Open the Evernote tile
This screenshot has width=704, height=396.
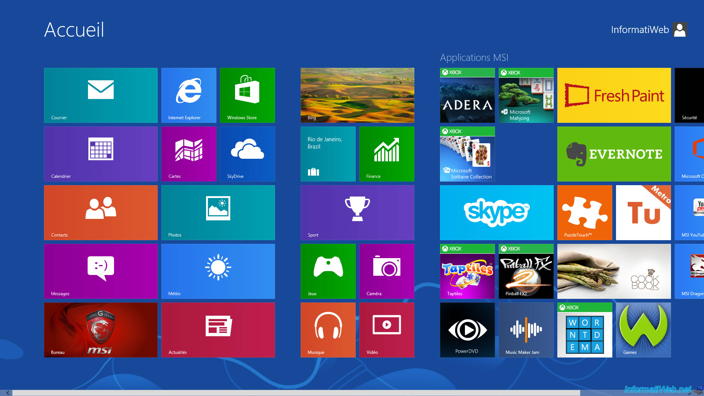coord(614,154)
